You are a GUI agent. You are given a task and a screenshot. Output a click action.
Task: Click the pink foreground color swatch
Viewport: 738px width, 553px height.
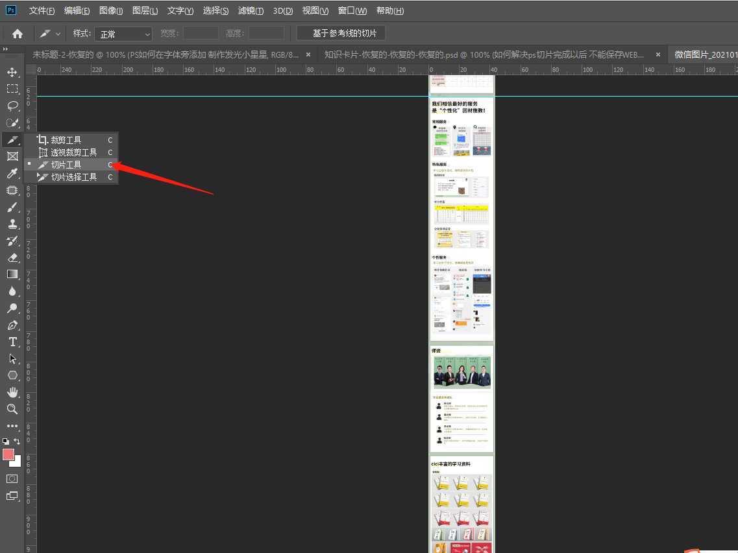(x=8, y=454)
